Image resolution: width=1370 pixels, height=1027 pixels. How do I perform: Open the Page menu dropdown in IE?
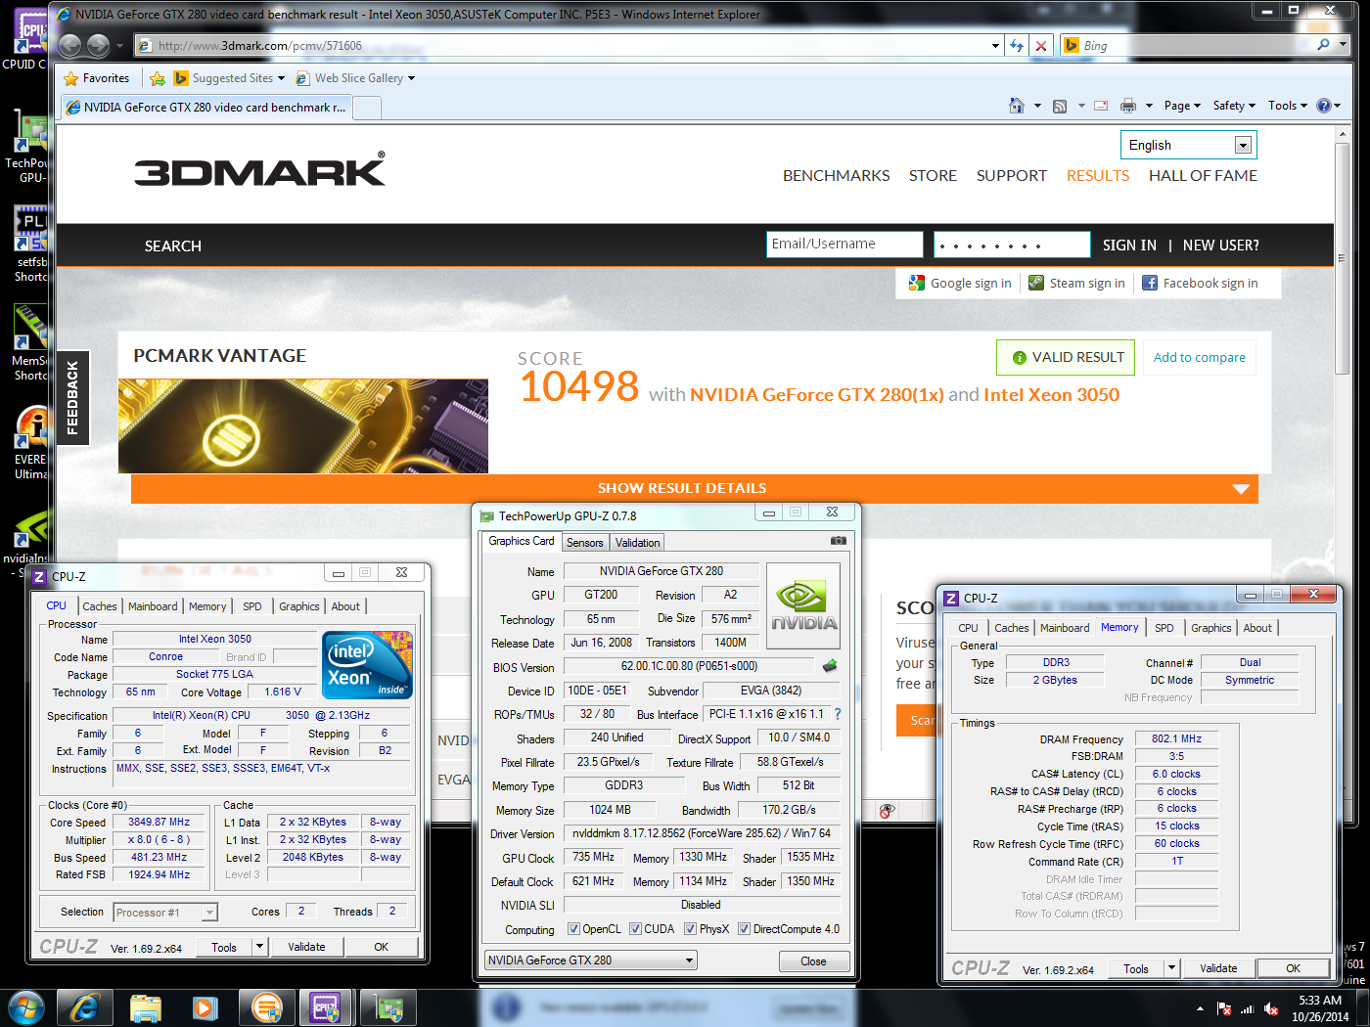(x=1182, y=106)
